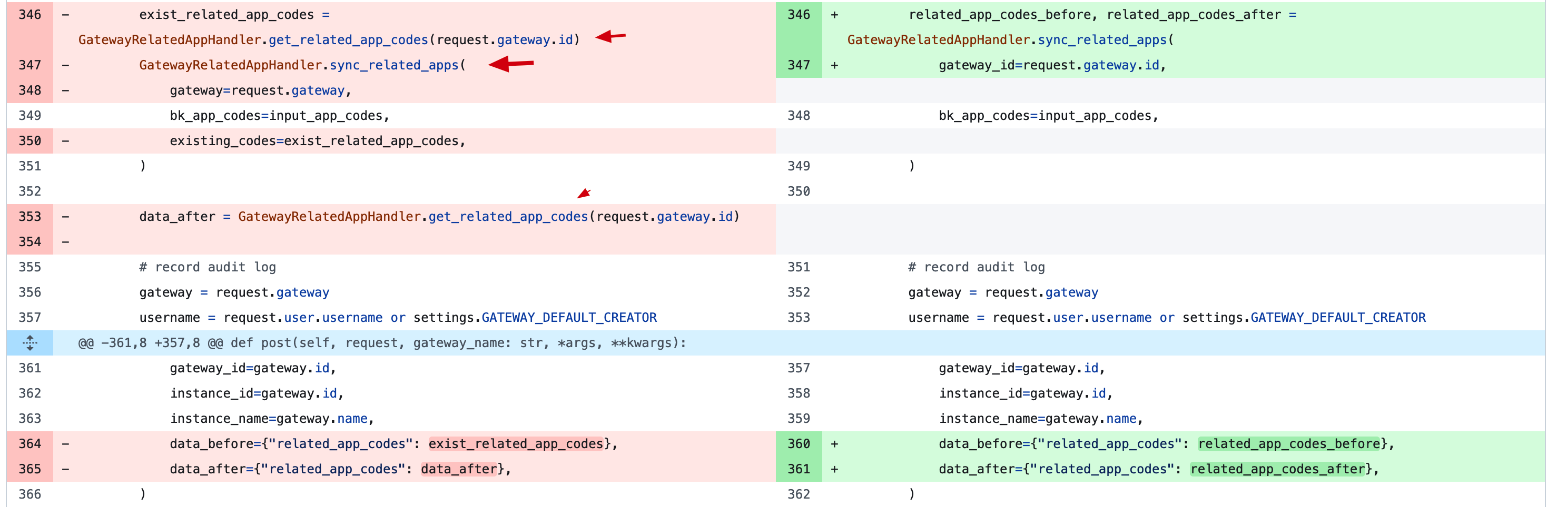The image size is (1557, 507).
Task: Expand hidden lines using the hunk expander icon
Action: [29, 343]
